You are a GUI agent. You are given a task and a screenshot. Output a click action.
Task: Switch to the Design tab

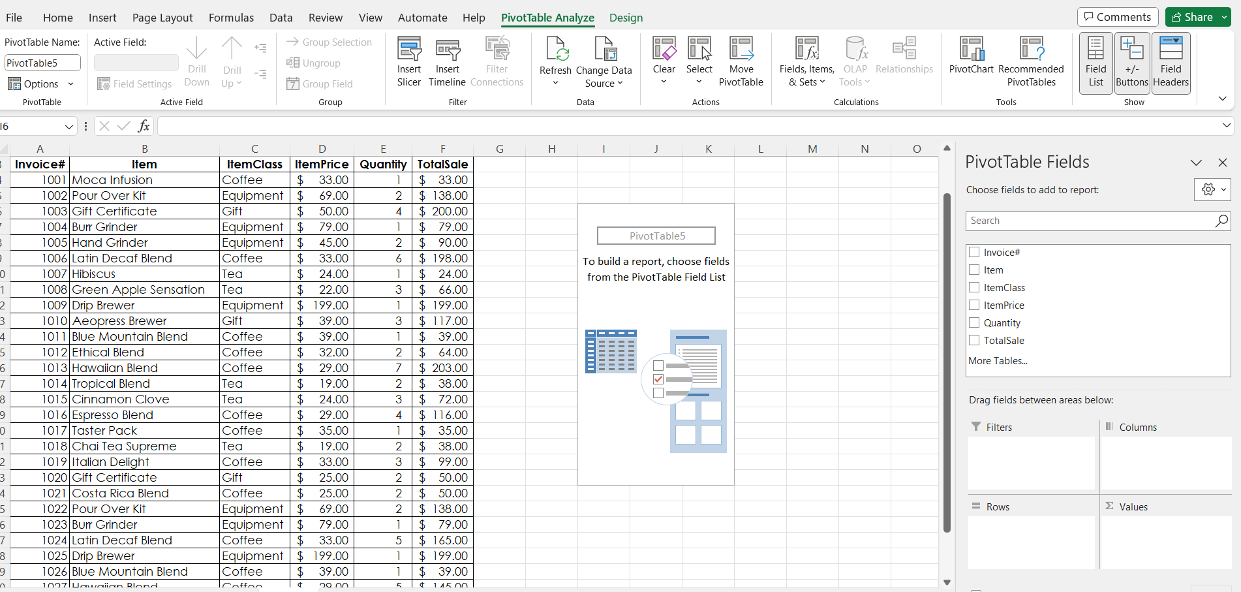click(625, 18)
